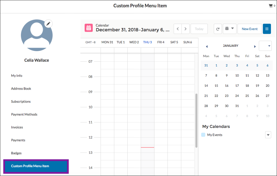Show previous month in mini calendar
This screenshot has height=176, width=277.
coord(207,46)
